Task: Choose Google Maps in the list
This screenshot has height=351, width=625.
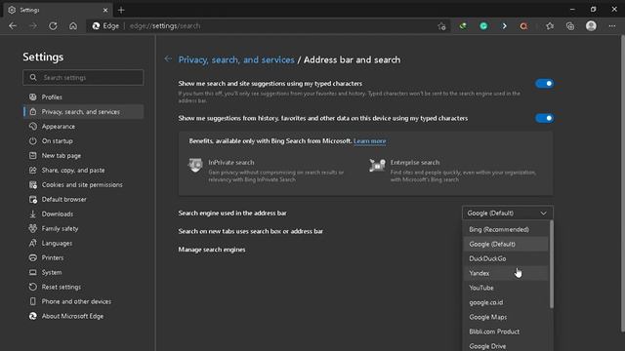Action: pos(506,317)
